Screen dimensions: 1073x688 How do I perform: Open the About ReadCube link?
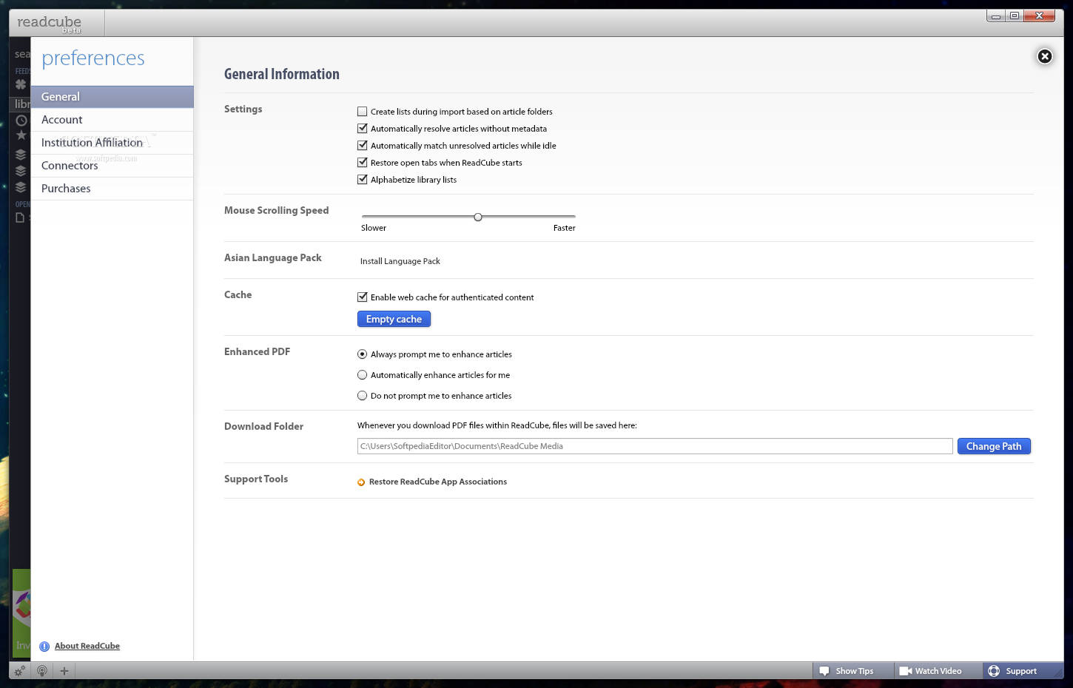pyautogui.click(x=87, y=646)
